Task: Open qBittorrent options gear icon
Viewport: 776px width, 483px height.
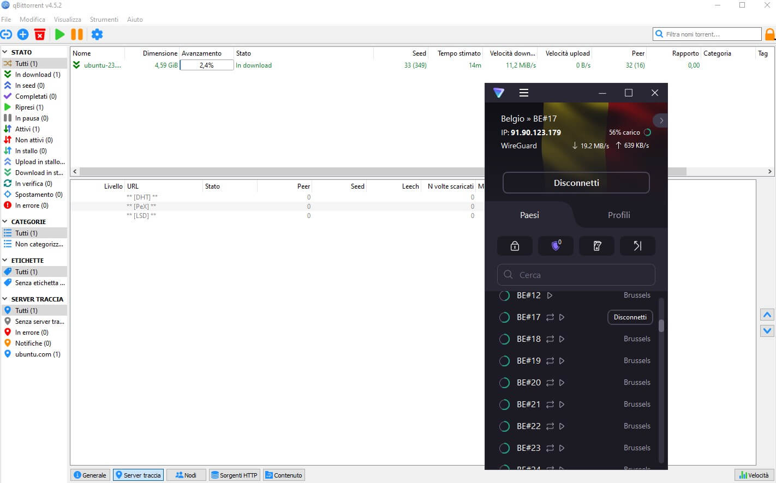Action: click(x=97, y=34)
